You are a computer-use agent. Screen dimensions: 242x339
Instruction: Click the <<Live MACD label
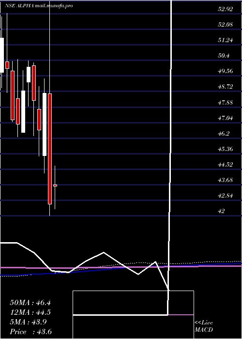coord(204,326)
